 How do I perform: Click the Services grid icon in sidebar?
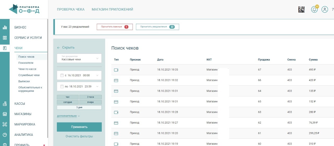click(x=5, y=38)
